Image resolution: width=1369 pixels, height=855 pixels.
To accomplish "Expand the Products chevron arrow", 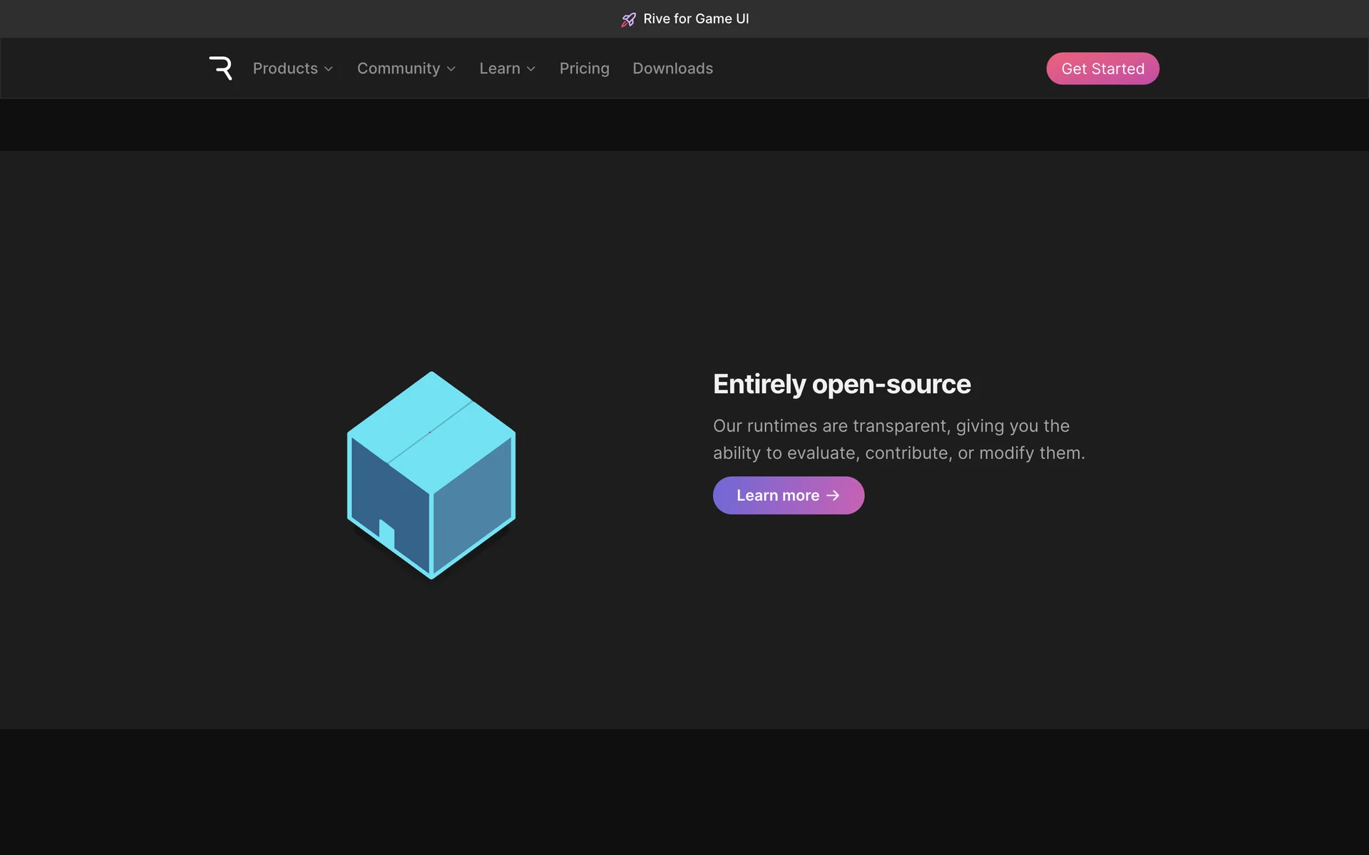I will click(x=329, y=69).
